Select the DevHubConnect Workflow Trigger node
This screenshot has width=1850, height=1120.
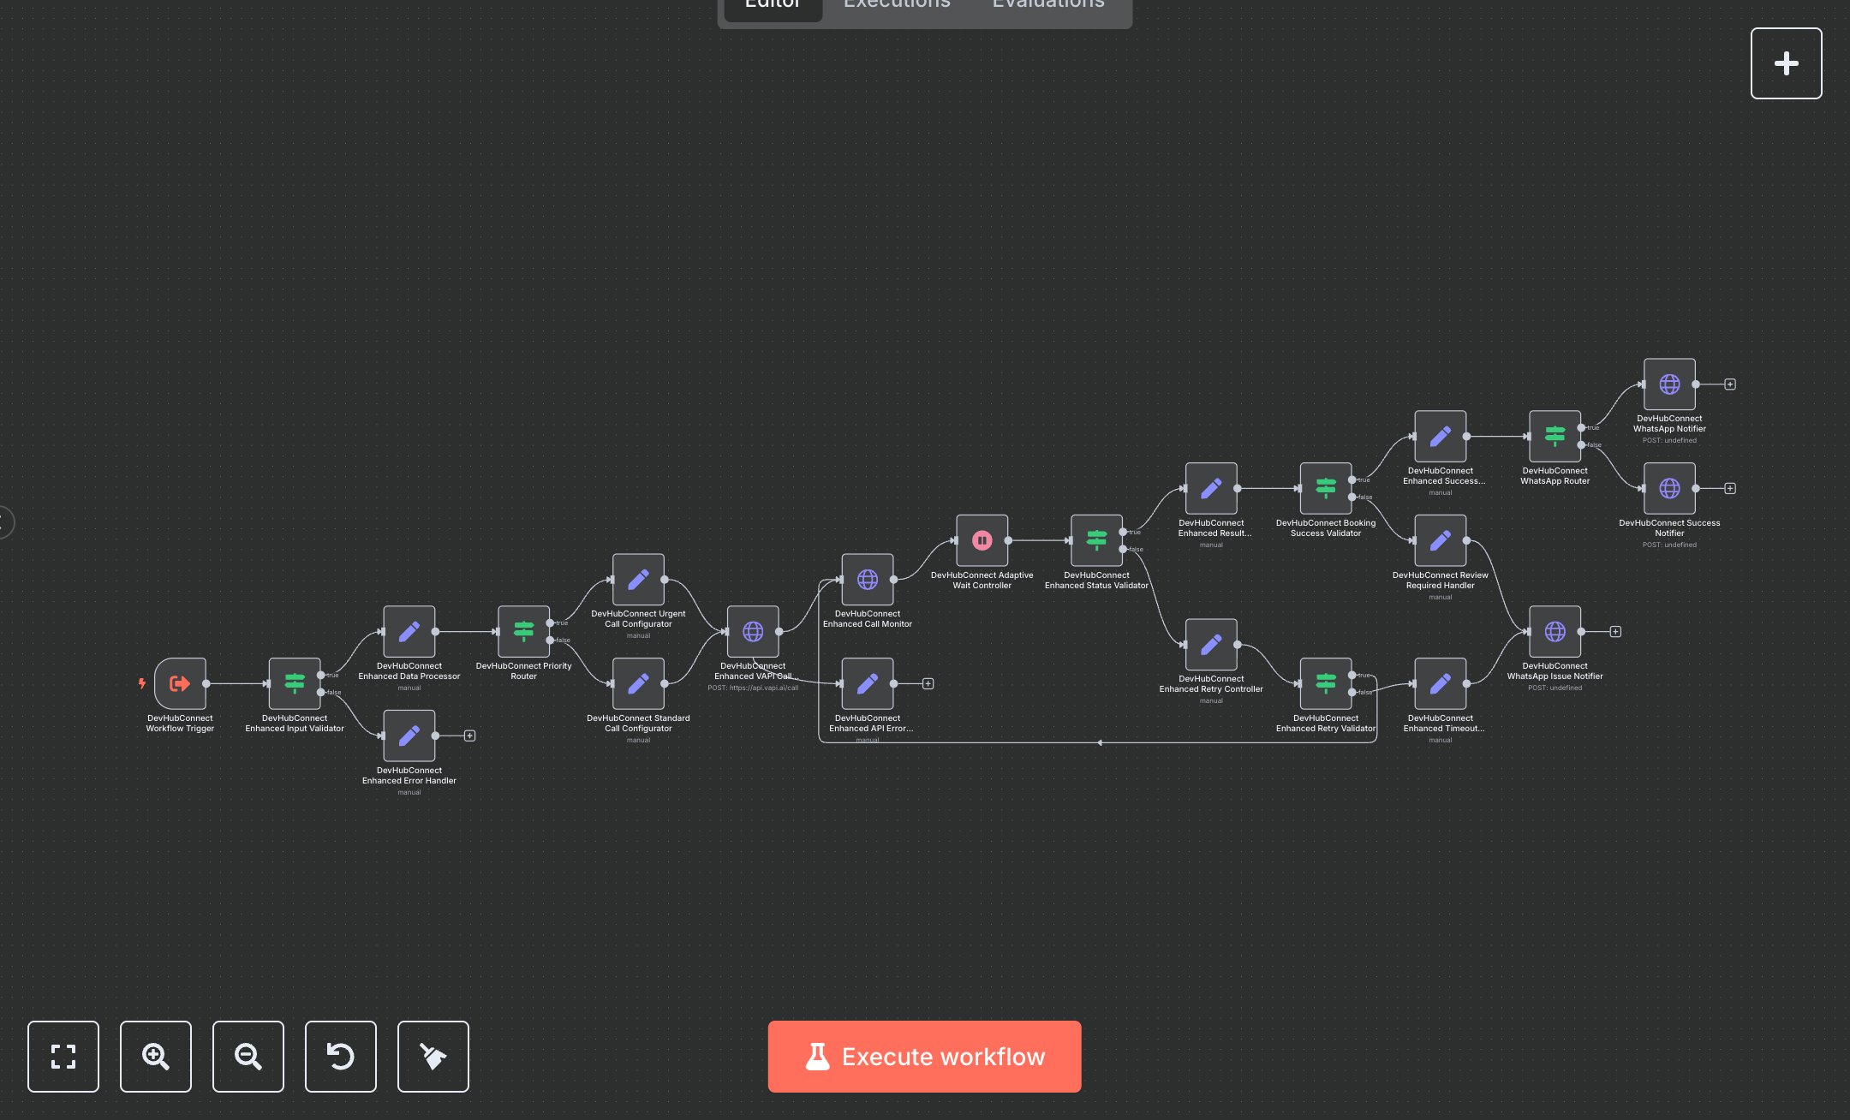click(x=180, y=683)
